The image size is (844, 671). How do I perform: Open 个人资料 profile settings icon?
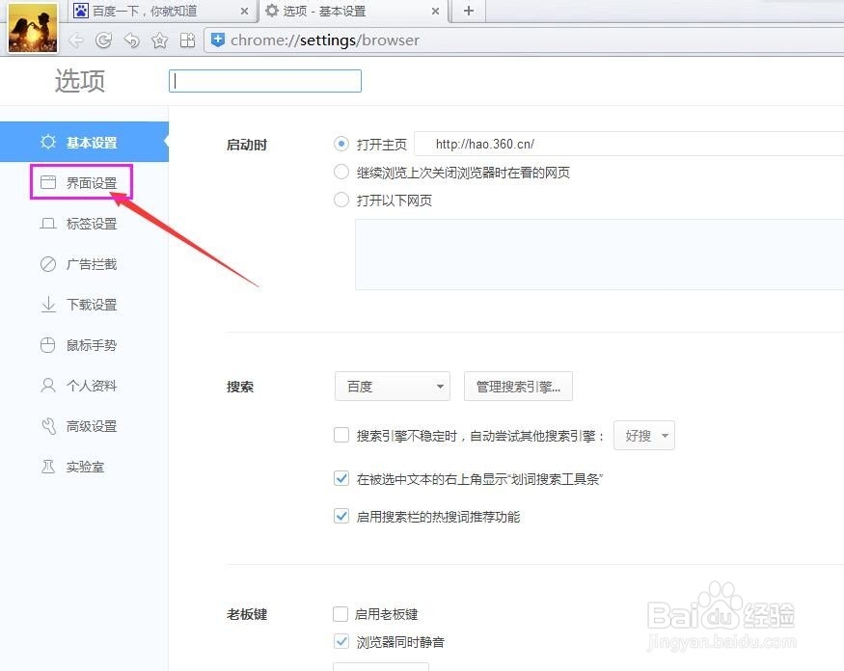[x=47, y=385]
